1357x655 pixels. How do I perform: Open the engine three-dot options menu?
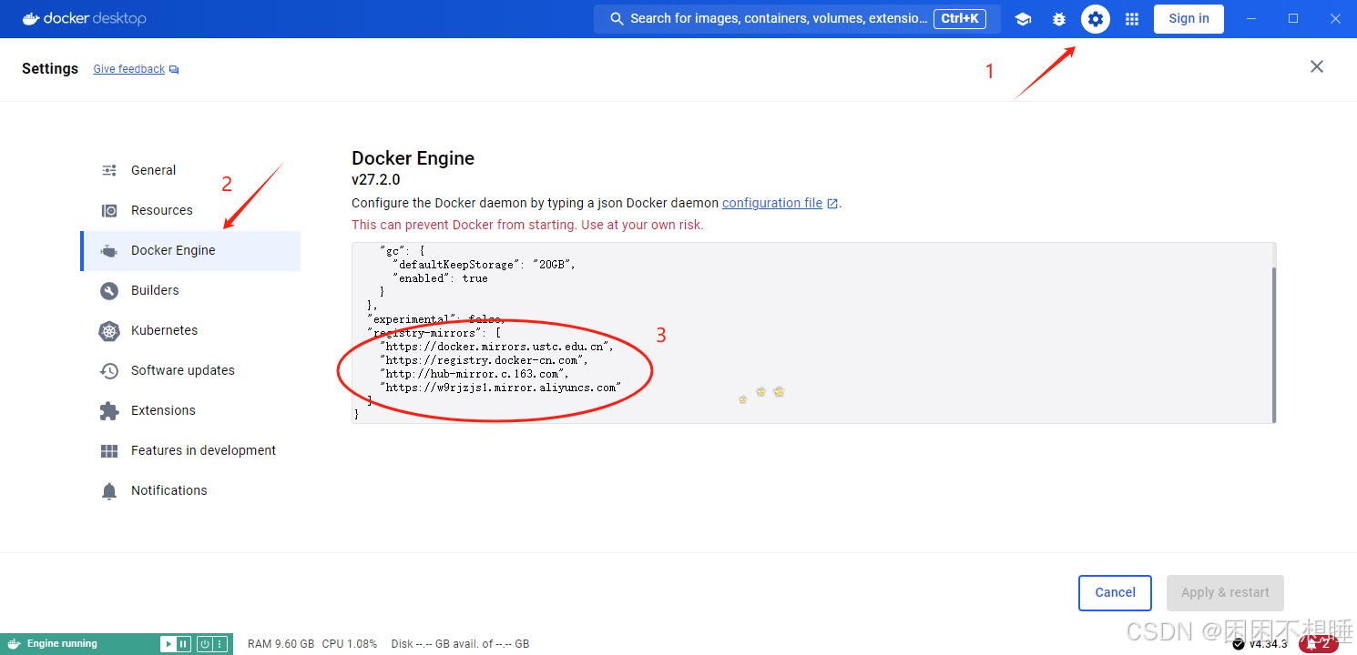tap(219, 644)
